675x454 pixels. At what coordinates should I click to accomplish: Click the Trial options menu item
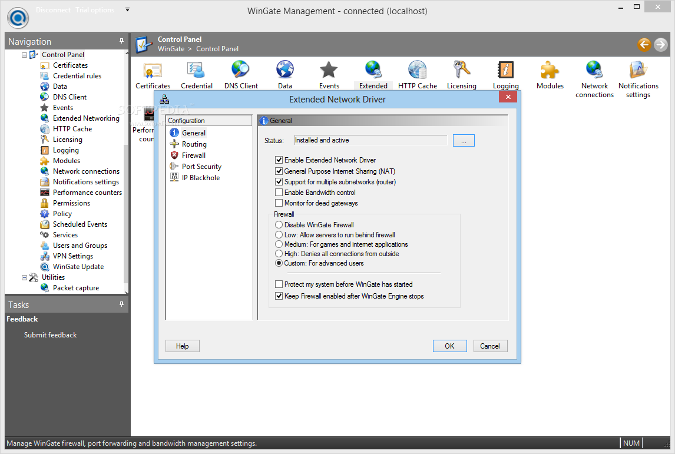point(95,10)
